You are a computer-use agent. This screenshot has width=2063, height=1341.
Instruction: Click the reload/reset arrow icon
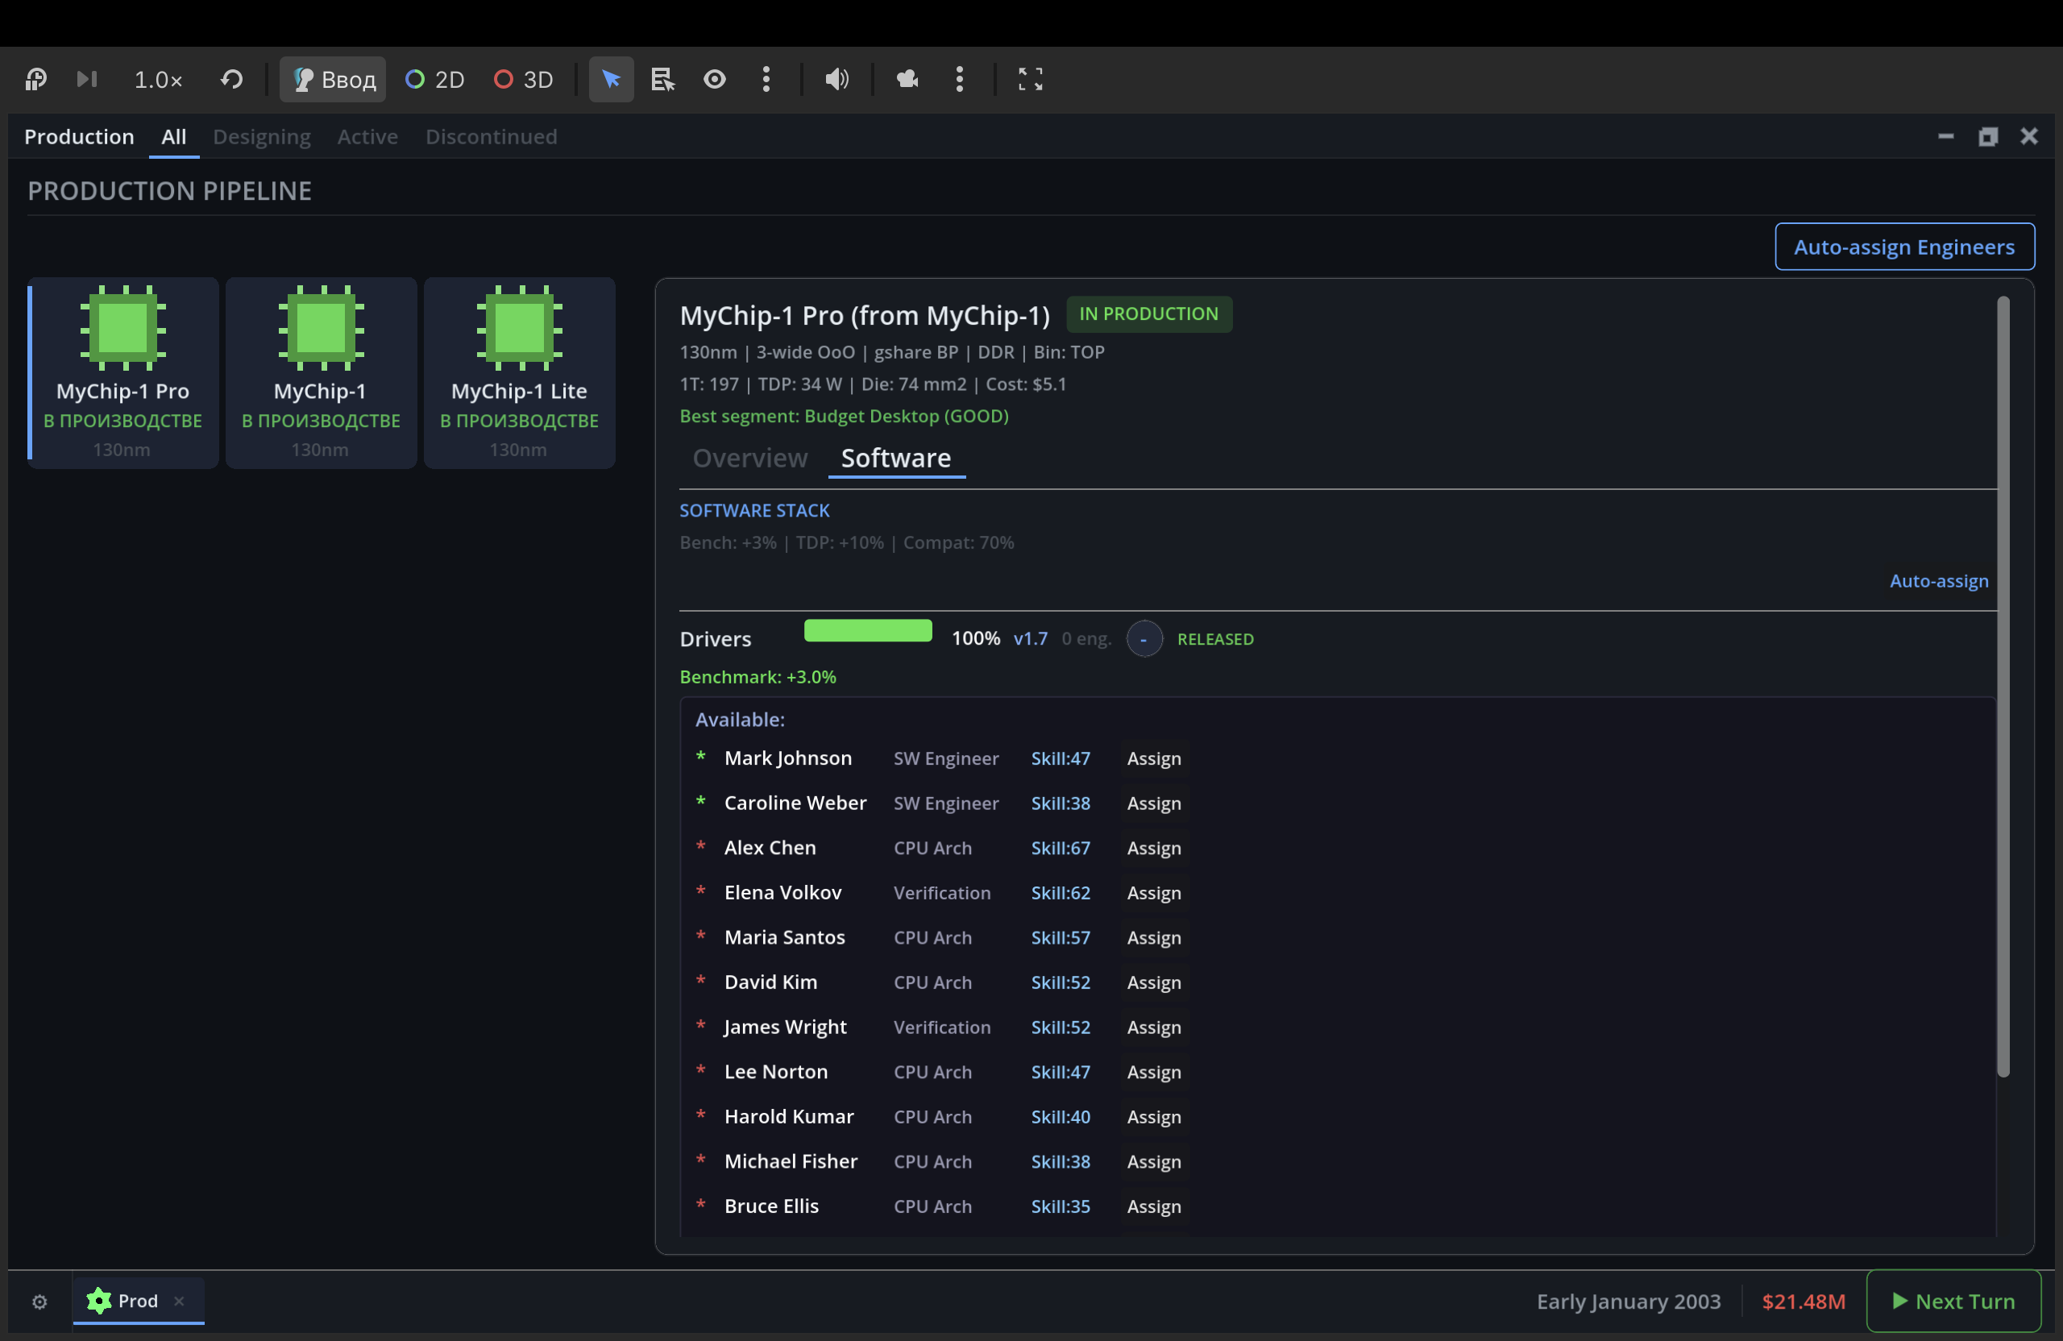[x=231, y=80]
